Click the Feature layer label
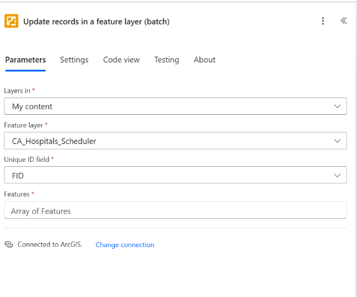 point(23,125)
